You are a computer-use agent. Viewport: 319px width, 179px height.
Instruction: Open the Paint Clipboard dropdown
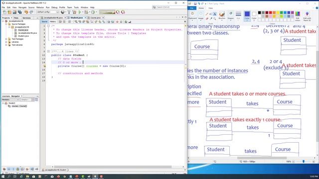tap(192, 16)
